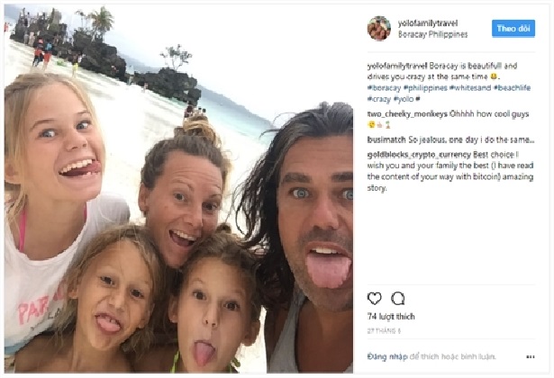View the 74 lượt thích likes list
The width and height of the screenshot is (554, 378).
[x=391, y=317]
